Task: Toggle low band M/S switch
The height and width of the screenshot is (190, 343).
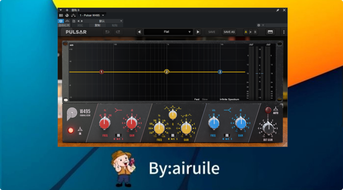Action: click(118, 135)
